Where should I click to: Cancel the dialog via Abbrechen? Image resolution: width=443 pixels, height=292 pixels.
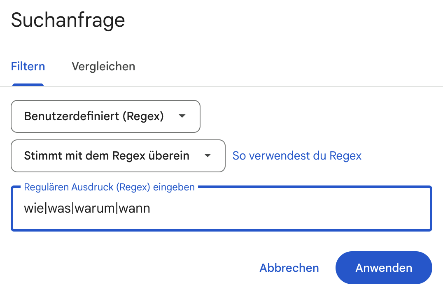pos(289,268)
